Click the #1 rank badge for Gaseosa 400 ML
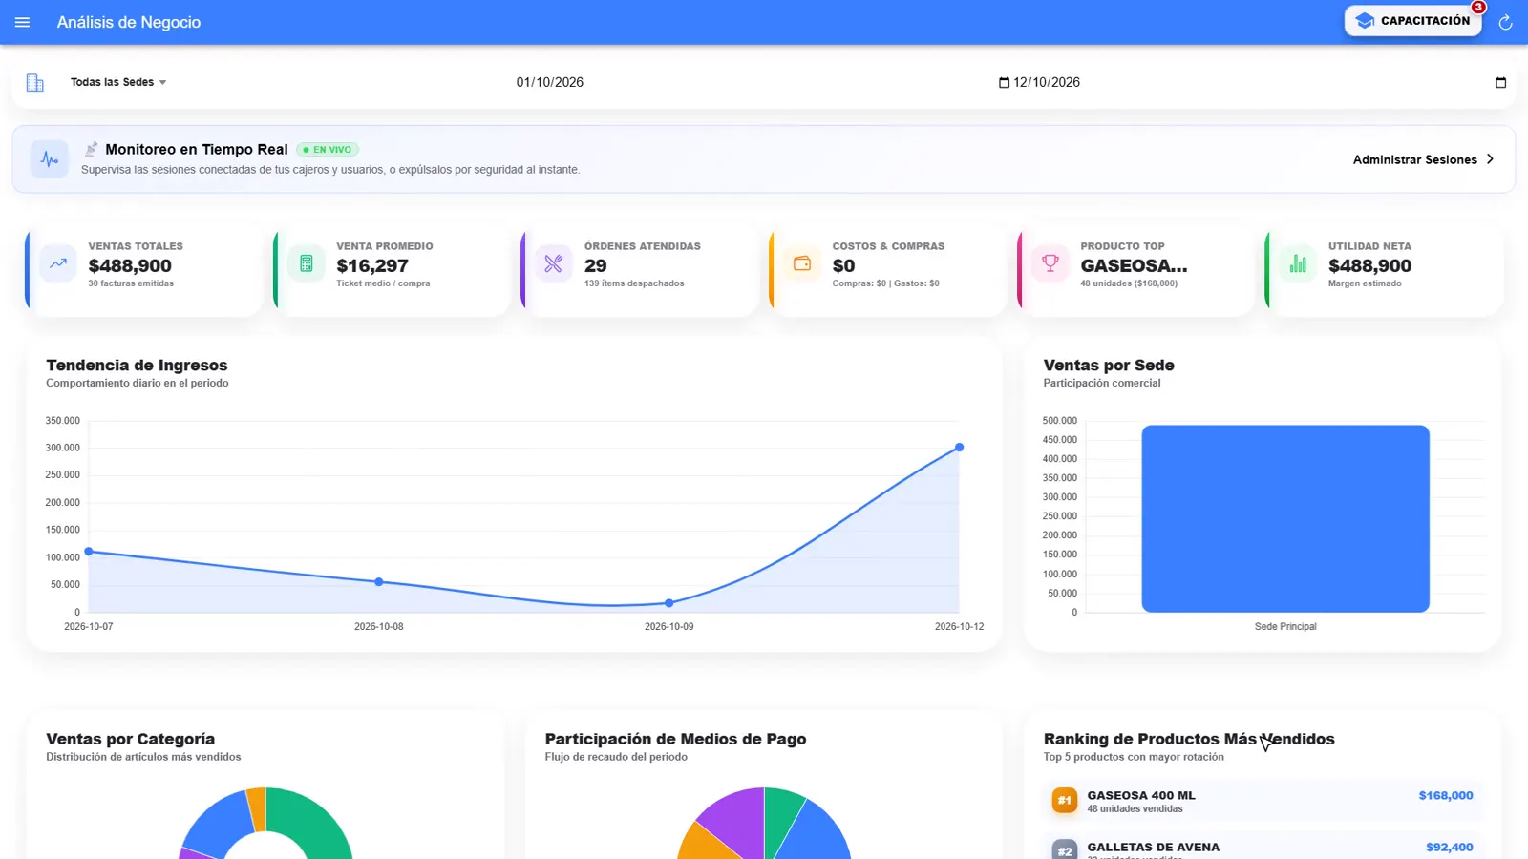This screenshot has width=1528, height=859. click(x=1064, y=800)
